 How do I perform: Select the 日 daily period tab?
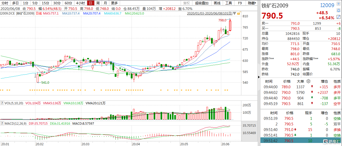tap(90, 3)
